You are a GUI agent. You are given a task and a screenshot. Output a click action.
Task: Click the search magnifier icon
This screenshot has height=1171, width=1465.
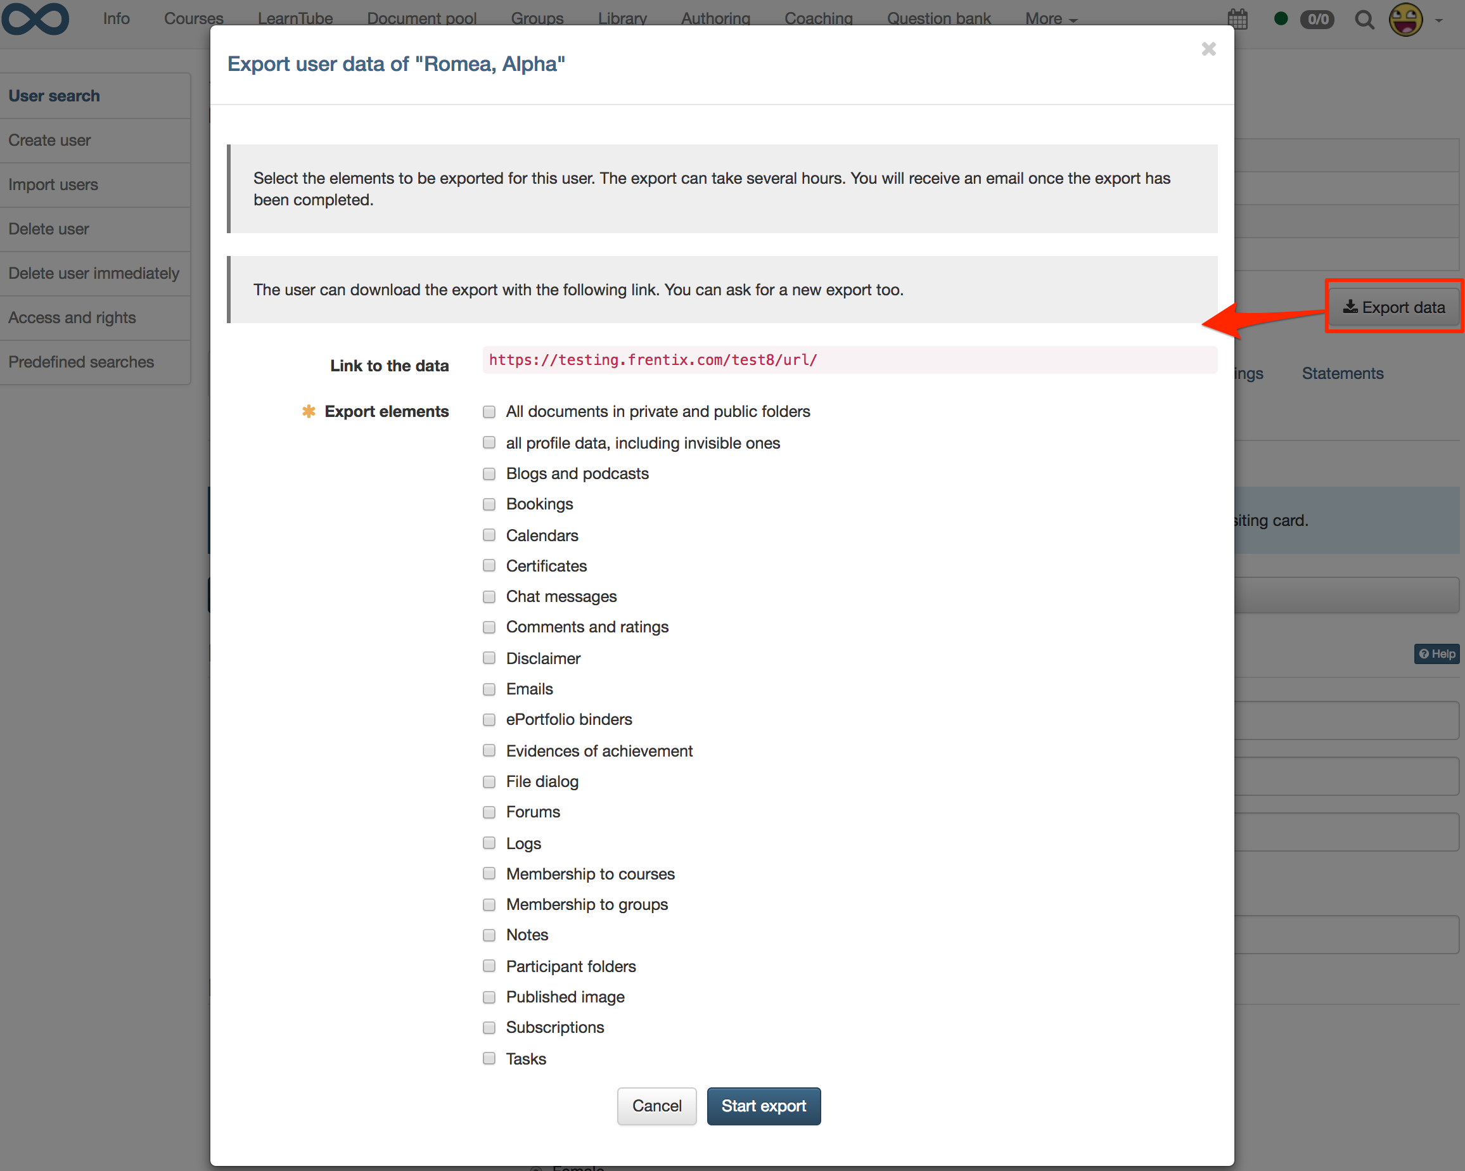pyautogui.click(x=1364, y=20)
